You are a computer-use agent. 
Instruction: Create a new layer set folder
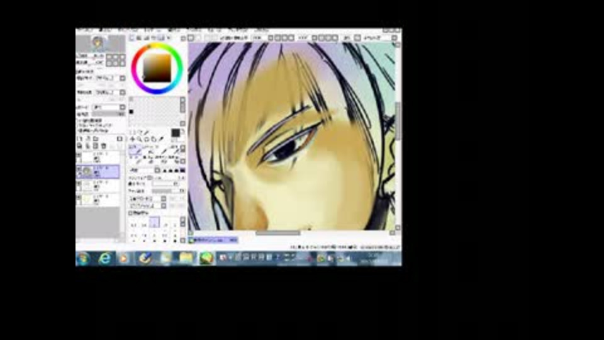point(96,139)
